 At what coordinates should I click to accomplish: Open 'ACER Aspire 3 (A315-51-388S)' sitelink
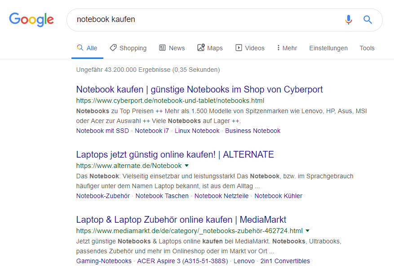[182, 261]
